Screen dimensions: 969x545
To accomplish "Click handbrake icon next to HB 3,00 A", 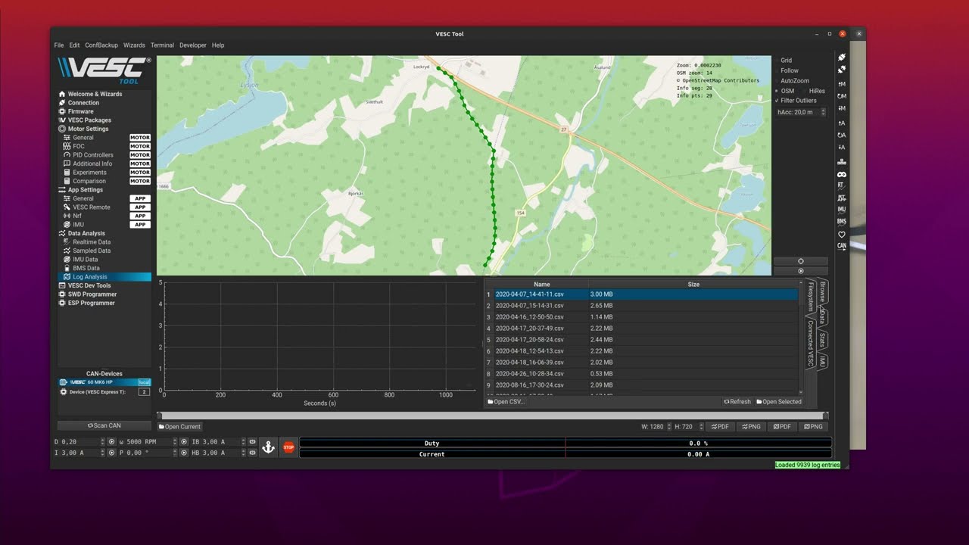I will (253, 453).
